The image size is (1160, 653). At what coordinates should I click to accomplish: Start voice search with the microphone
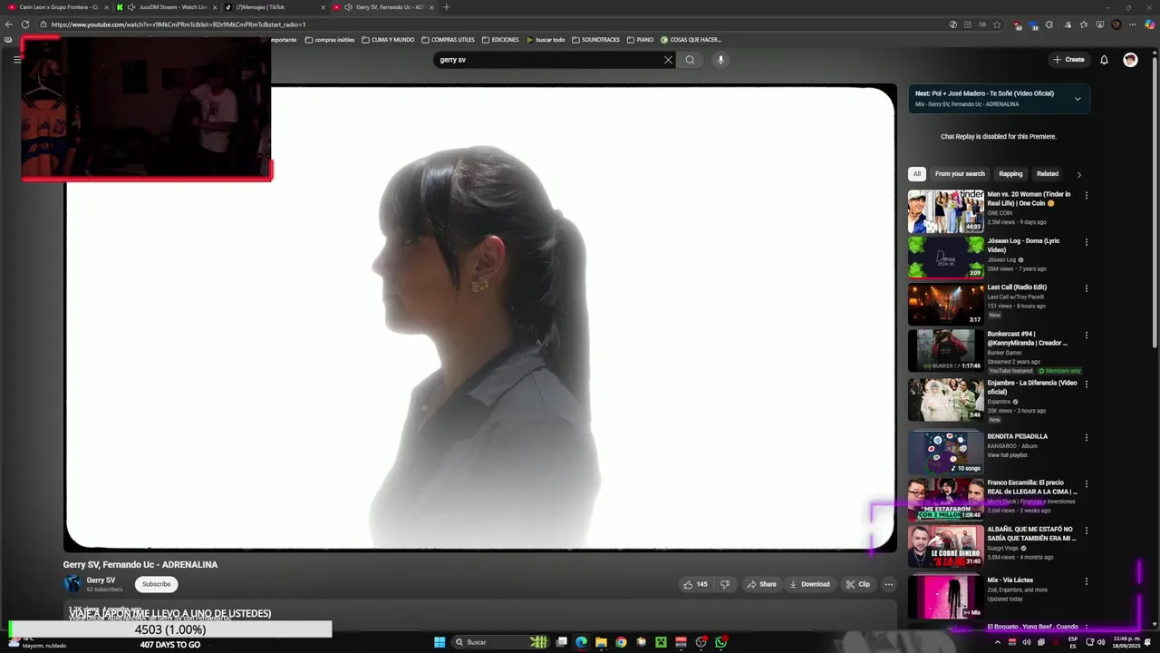pos(720,60)
